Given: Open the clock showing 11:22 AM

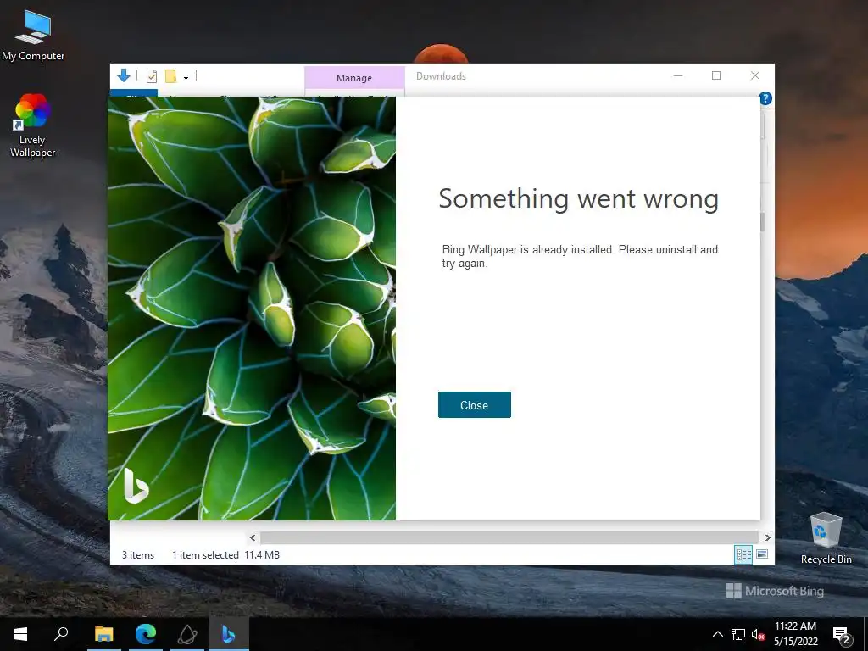Looking at the screenshot, I should pyautogui.click(x=795, y=634).
